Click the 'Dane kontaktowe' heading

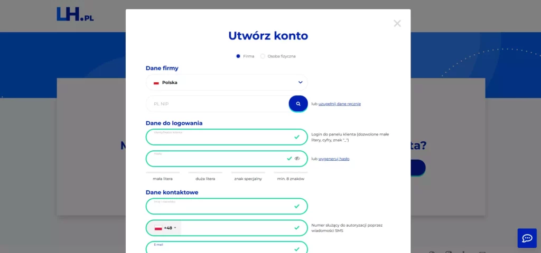click(172, 192)
